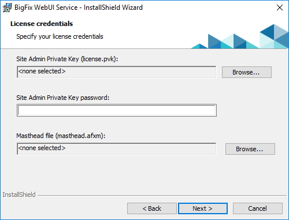Browse for the masthead.afxm file
The width and height of the screenshot is (289, 220).
[250, 149]
